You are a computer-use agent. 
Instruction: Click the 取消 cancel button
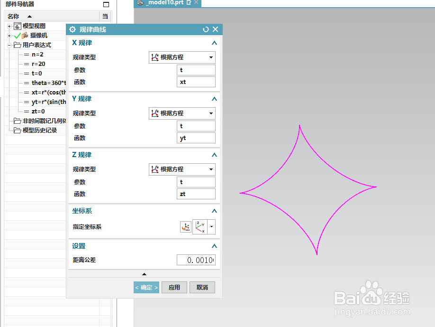pos(202,287)
